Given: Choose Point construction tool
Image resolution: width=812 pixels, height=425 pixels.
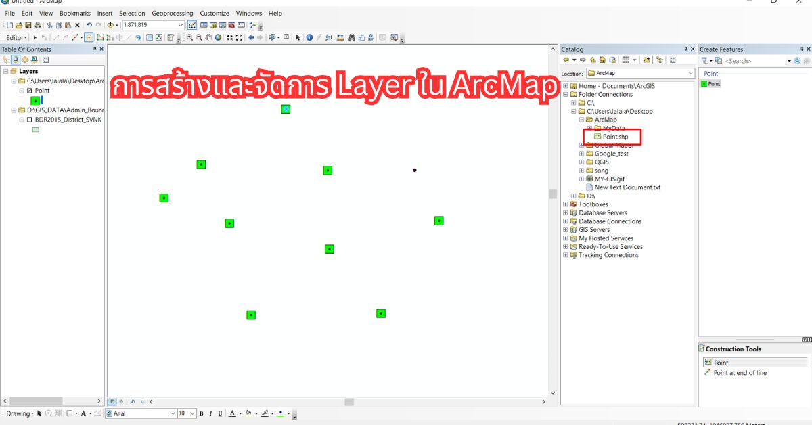Looking at the screenshot, I should click(x=755, y=363).
